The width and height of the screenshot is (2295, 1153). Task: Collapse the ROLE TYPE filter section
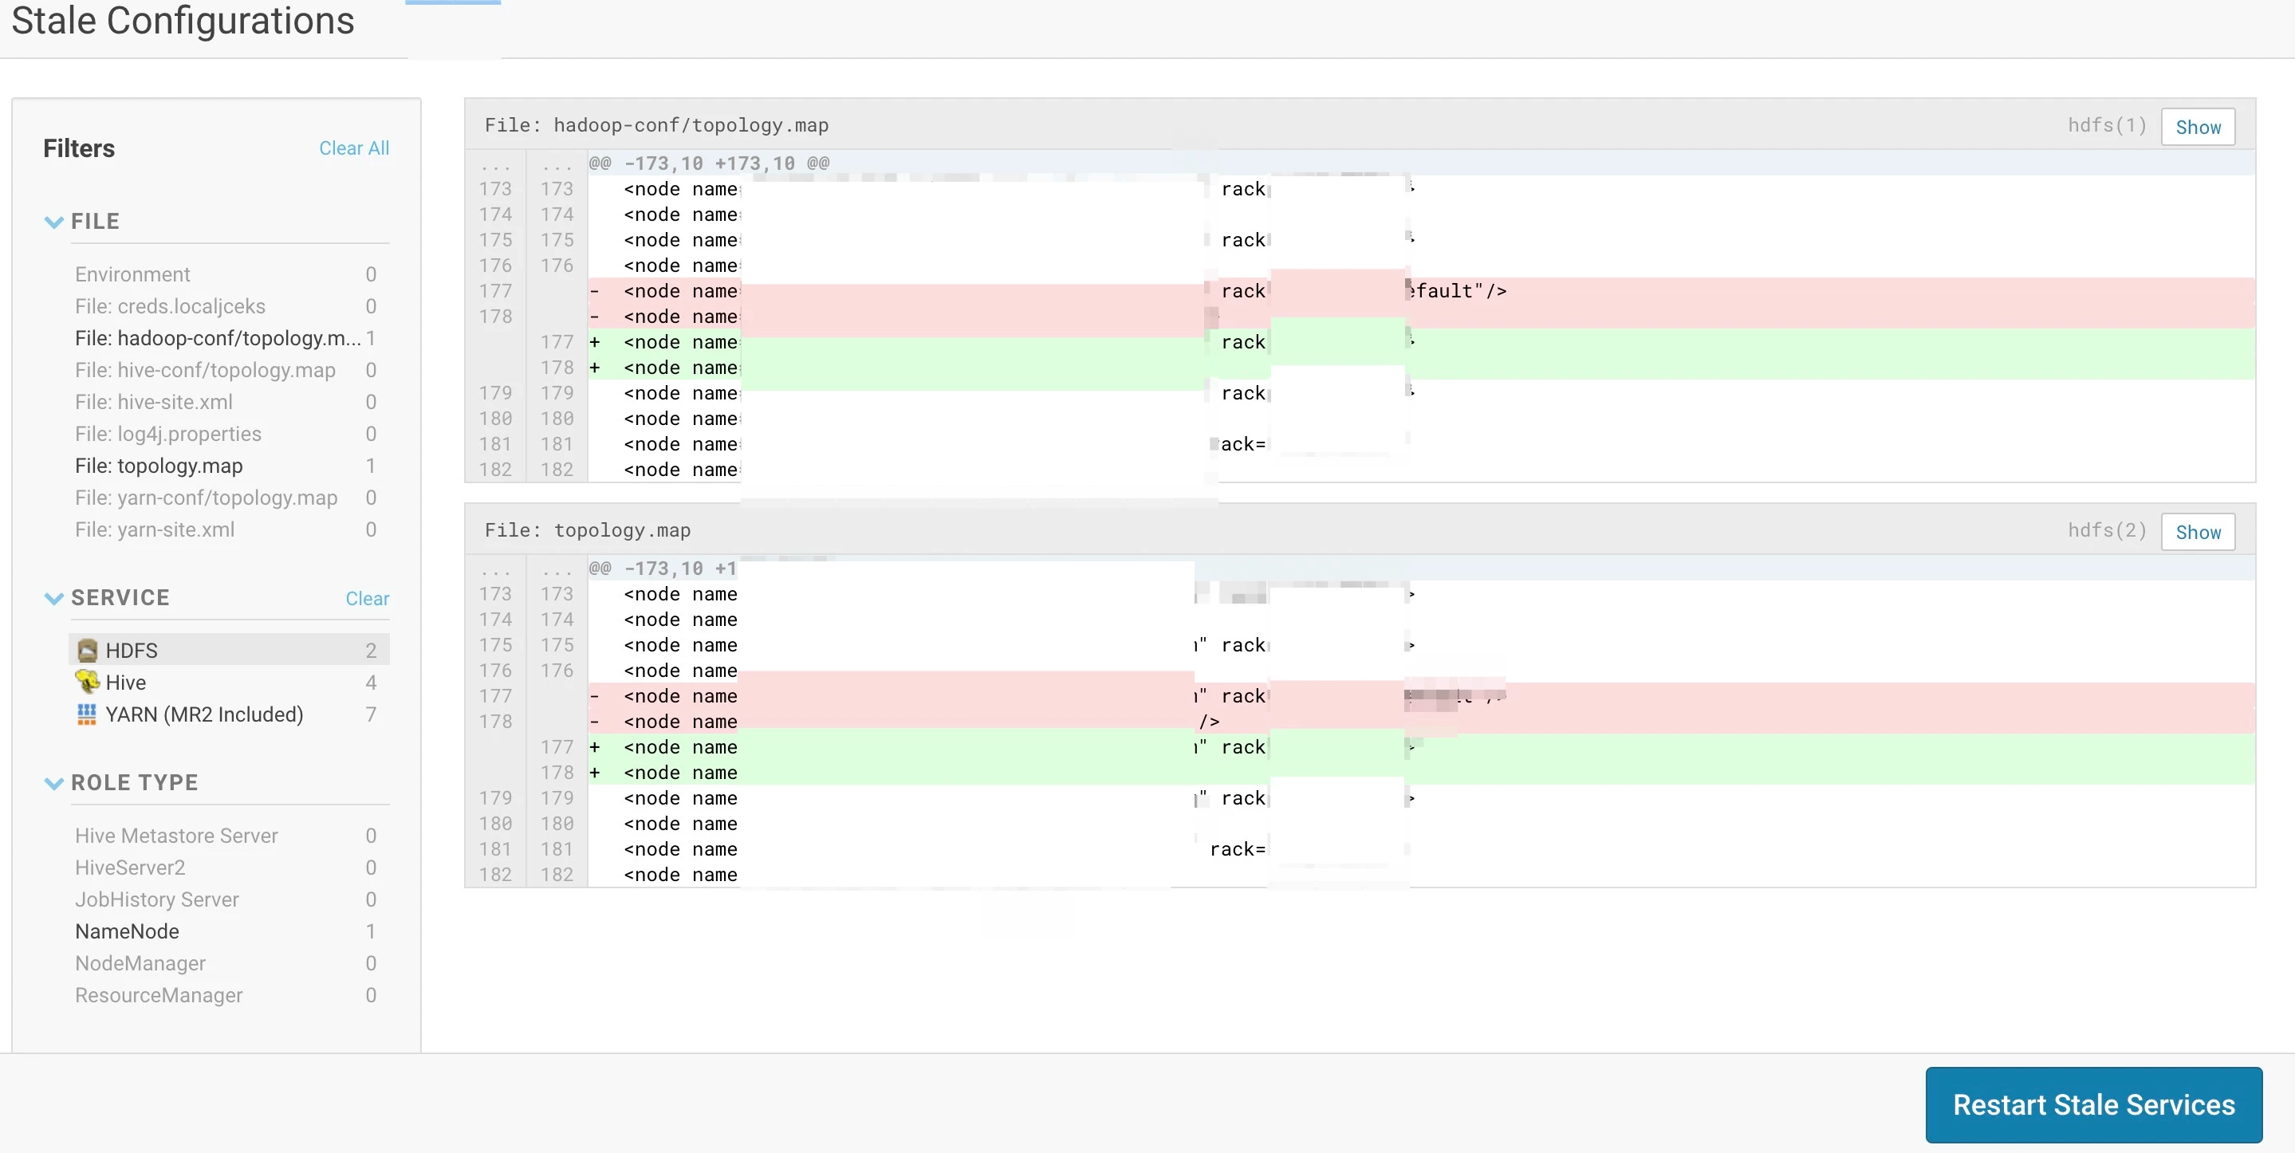pos(53,783)
